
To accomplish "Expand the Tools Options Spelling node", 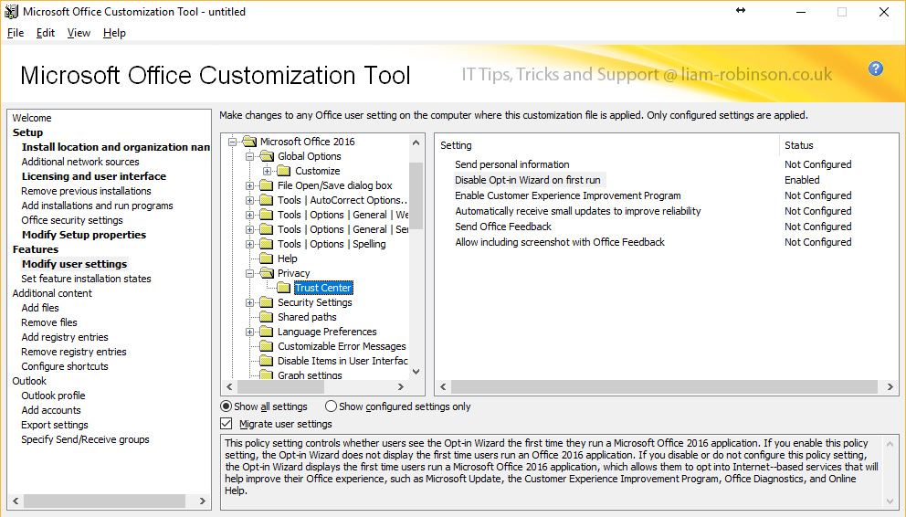I will pyautogui.click(x=249, y=244).
